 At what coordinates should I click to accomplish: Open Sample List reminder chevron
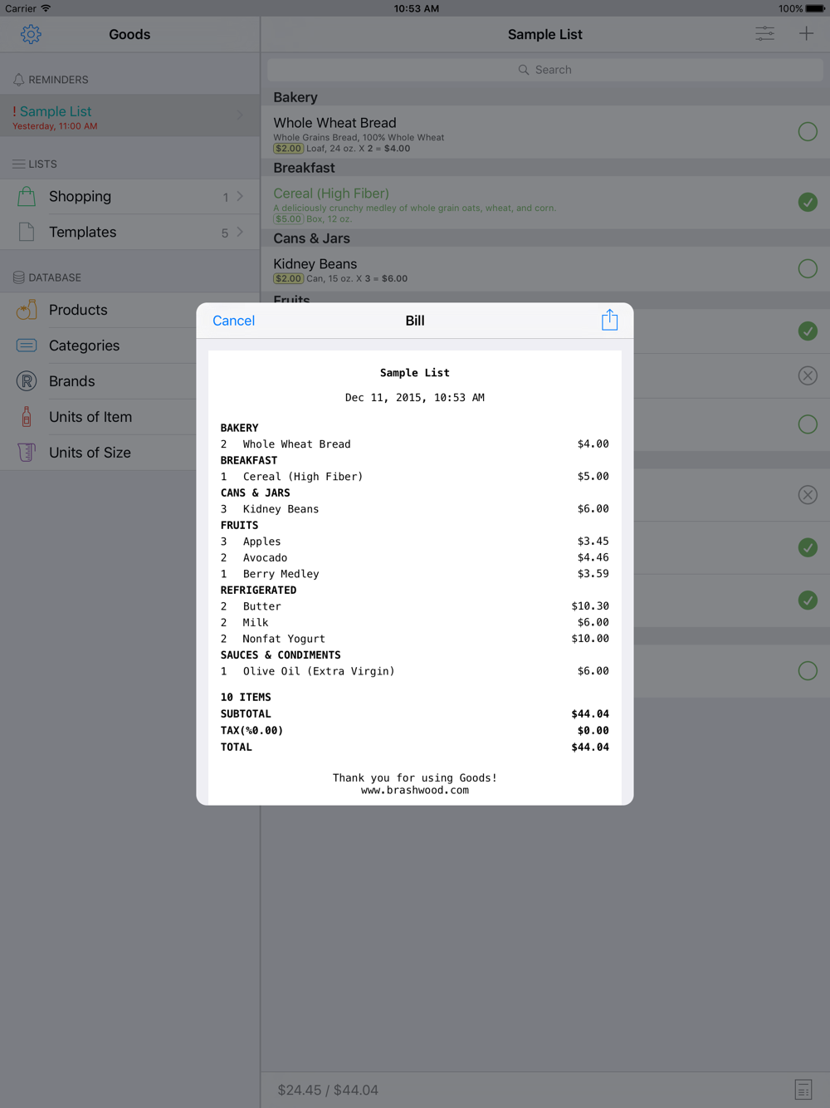tap(240, 115)
